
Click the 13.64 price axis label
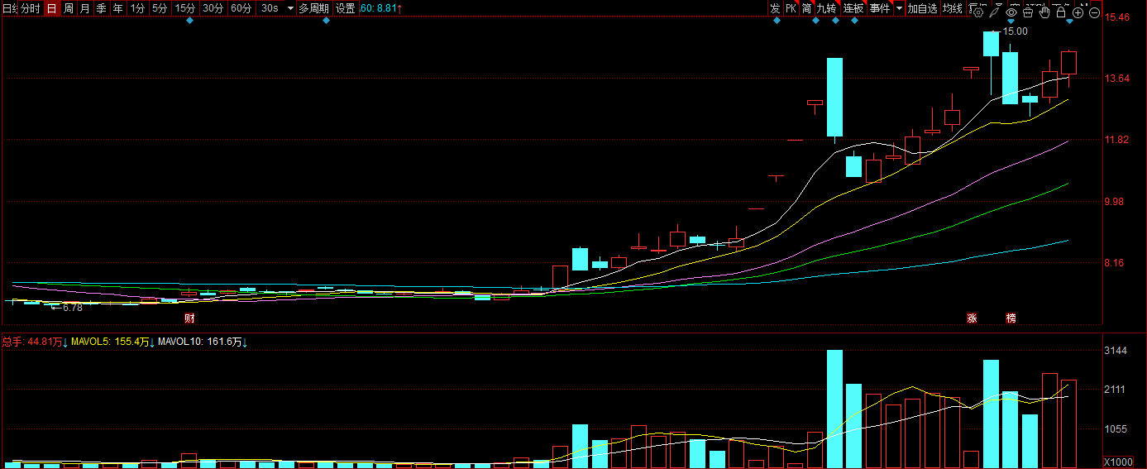coord(1117,79)
